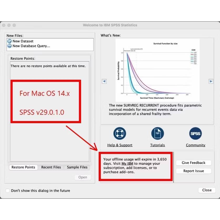Follow the My IBM link
Viewport: 220px width, 220px height.
click(x=127, y=164)
